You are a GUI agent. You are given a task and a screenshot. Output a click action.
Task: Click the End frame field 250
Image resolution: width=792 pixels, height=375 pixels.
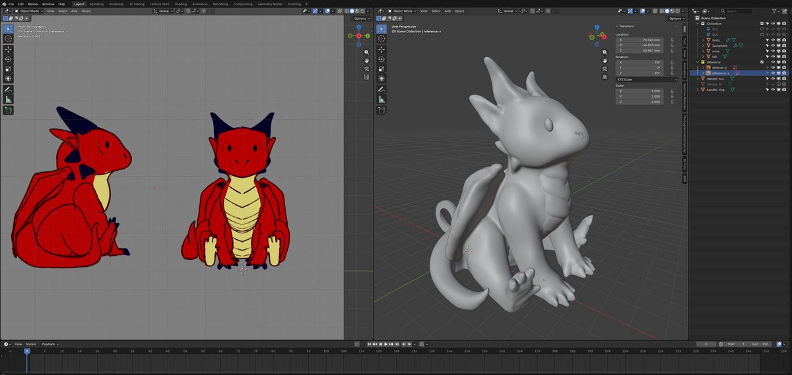coord(761,344)
